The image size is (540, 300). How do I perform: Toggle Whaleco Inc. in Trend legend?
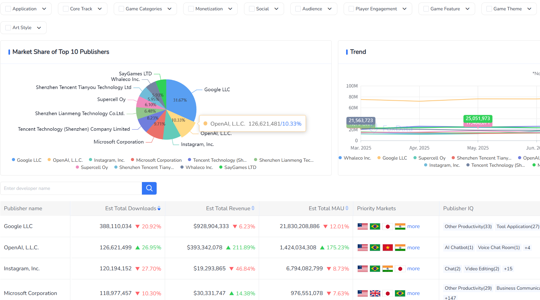point(355,158)
